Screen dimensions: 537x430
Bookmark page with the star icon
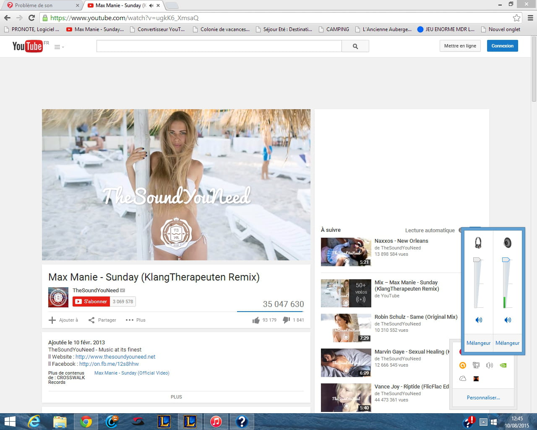516,18
